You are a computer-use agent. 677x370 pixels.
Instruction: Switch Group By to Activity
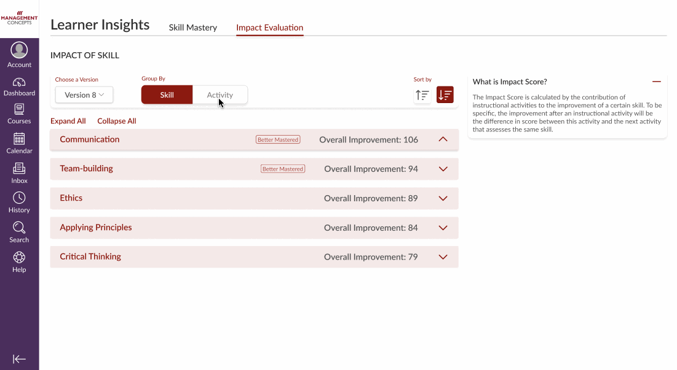point(220,94)
